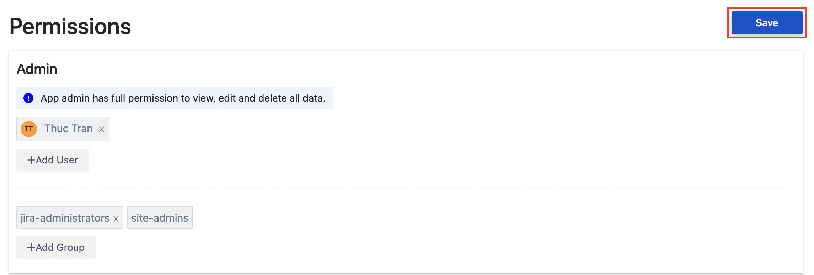Click the Save button
The image size is (814, 275).
pyautogui.click(x=767, y=23)
